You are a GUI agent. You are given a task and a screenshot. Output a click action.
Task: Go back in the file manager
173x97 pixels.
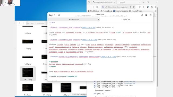point(19,23)
